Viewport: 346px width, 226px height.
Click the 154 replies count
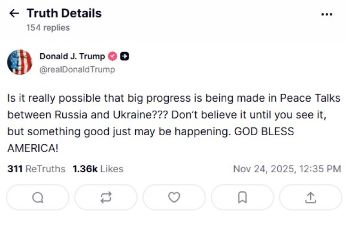pos(48,28)
